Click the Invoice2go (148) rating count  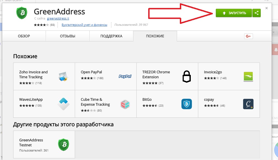(223, 78)
